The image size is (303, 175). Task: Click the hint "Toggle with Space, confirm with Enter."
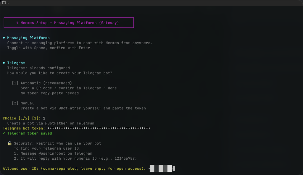pyautogui.click(x=50, y=48)
